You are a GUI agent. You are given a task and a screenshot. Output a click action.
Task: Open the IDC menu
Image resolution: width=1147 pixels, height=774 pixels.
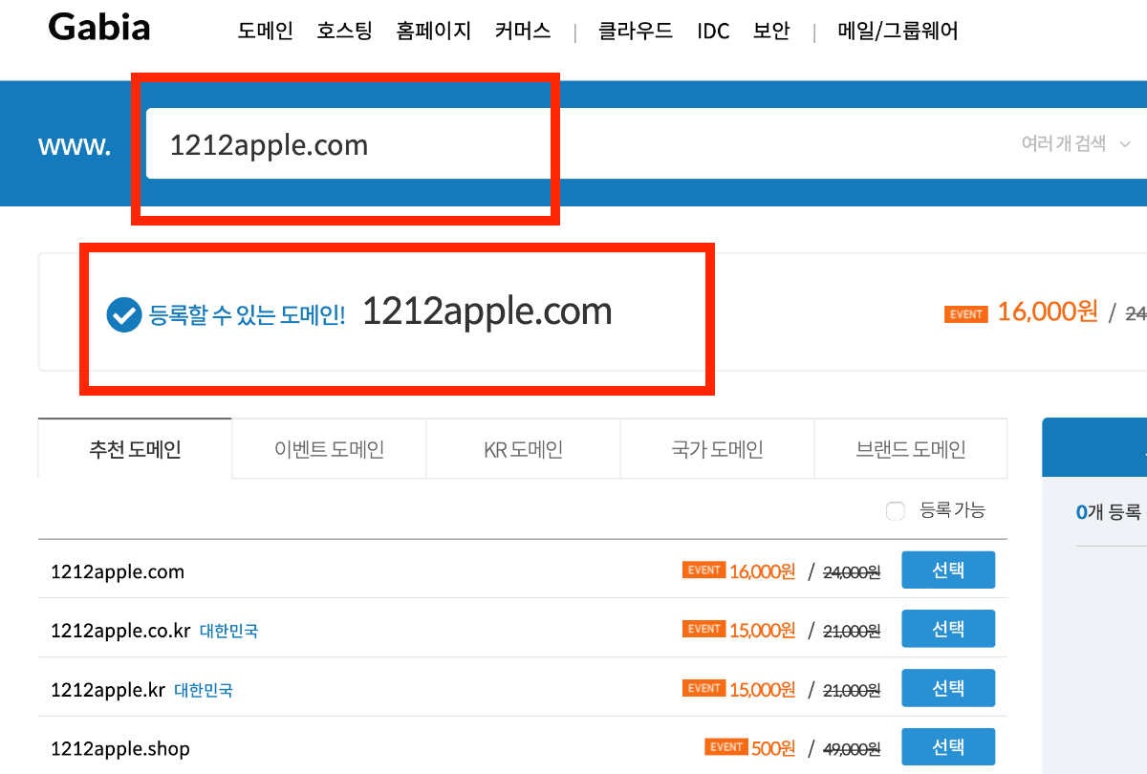[713, 32]
